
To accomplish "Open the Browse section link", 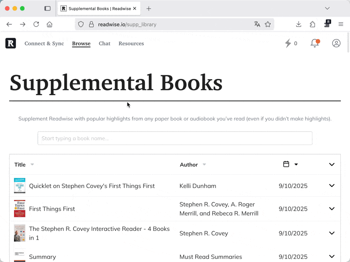I will pyautogui.click(x=81, y=43).
